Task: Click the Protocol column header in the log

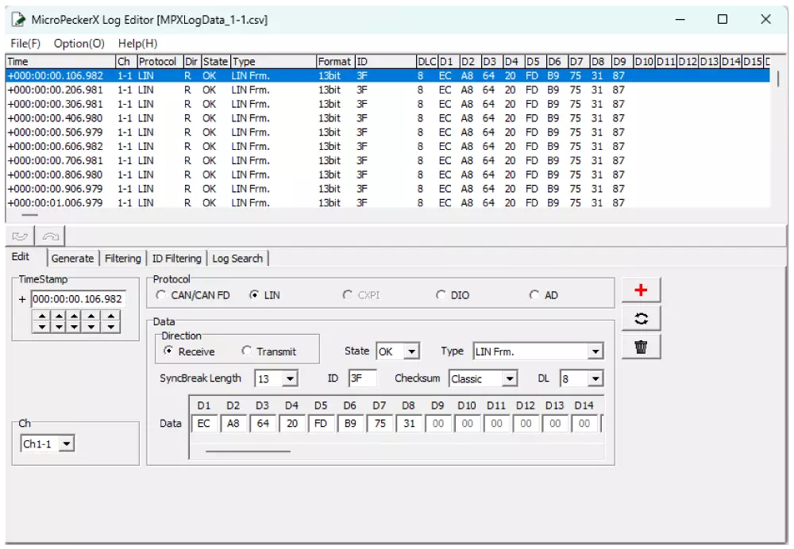Action: click(158, 61)
